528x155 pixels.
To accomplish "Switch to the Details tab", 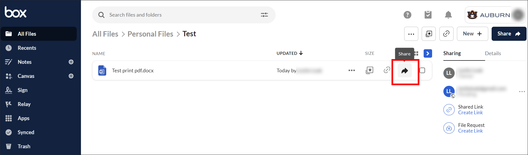I will click(493, 53).
